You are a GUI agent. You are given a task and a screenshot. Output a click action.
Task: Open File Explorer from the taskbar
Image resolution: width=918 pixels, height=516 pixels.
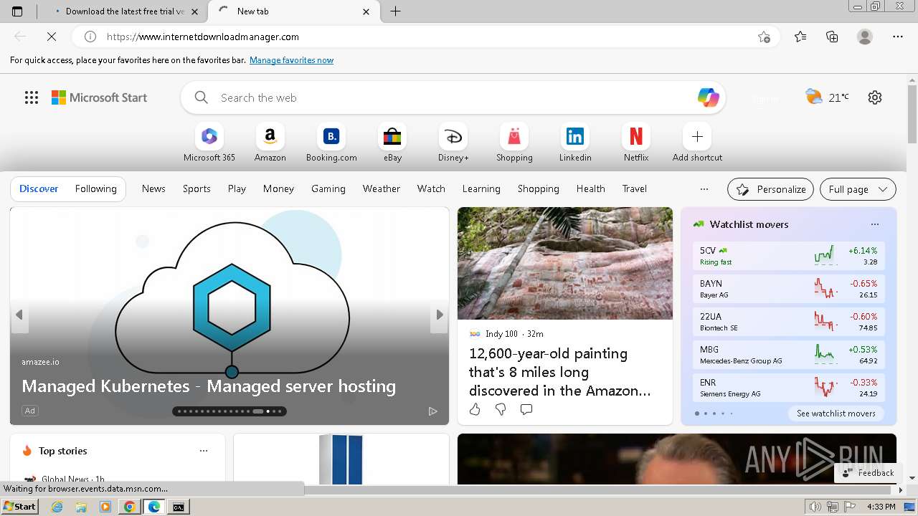coord(81,507)
